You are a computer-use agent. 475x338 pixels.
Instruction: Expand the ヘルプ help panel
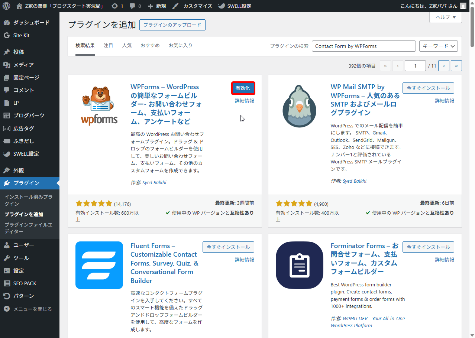(x=445, y=17)
